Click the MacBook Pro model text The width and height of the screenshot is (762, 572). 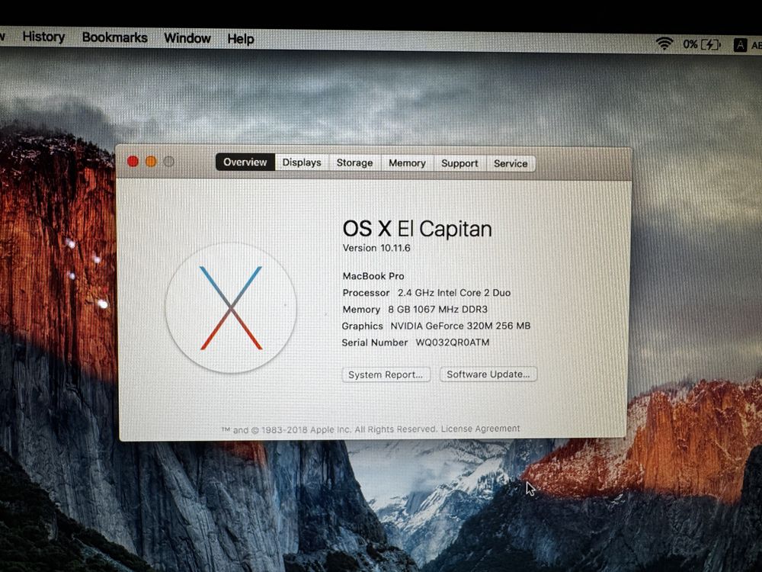click(x=373, y=276)
